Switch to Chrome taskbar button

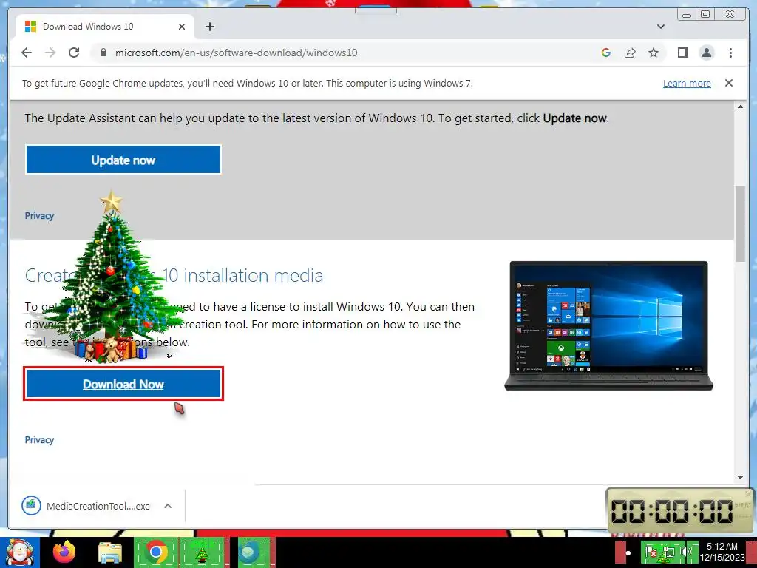(155, 552)
